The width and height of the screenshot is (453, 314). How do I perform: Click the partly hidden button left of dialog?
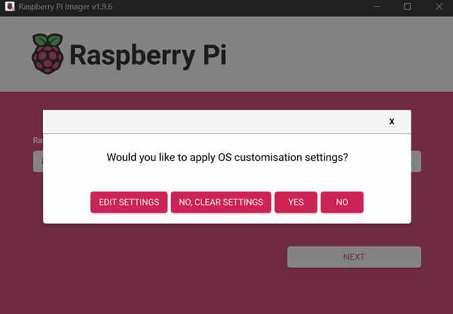point(37,162)
